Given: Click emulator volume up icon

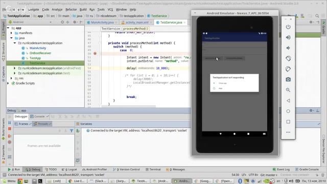Looking at the screenshot, I should [288, 37].
